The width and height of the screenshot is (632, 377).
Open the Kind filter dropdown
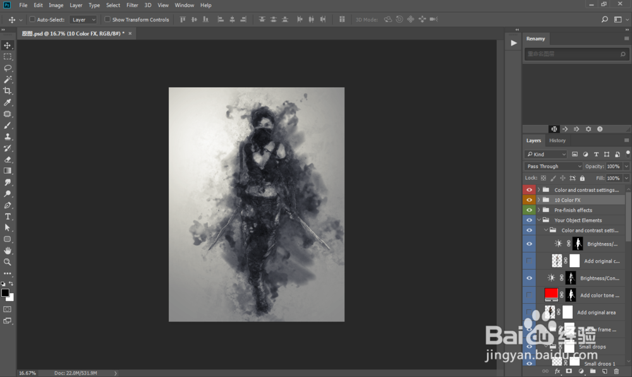[545, 153]
